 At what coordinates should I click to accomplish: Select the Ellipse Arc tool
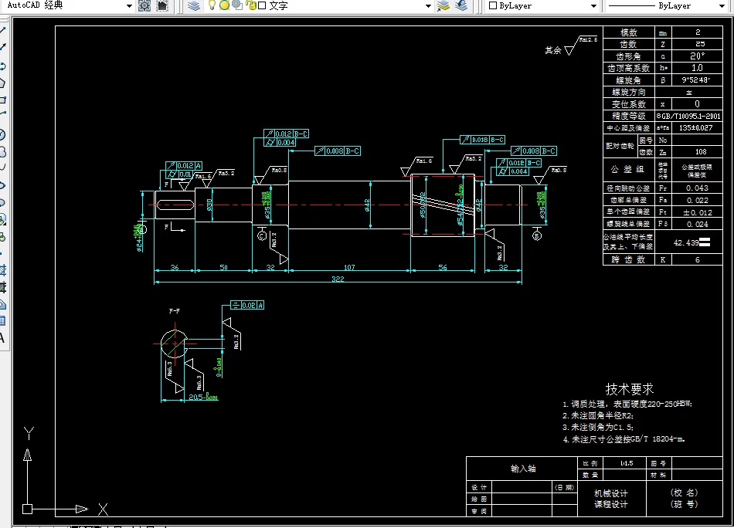coord(2,202)
